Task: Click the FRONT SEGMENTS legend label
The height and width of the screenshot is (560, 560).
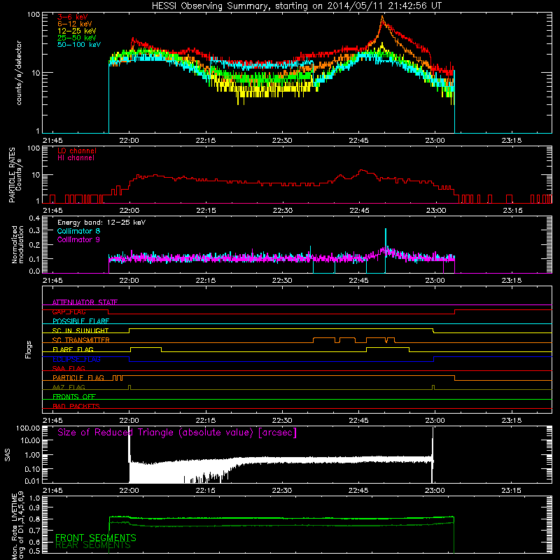Action: pos(96,538)
